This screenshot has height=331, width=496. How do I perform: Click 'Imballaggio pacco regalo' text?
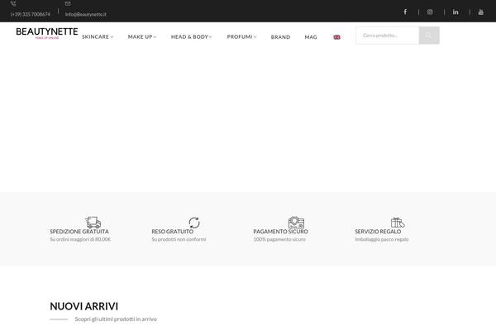382,239
